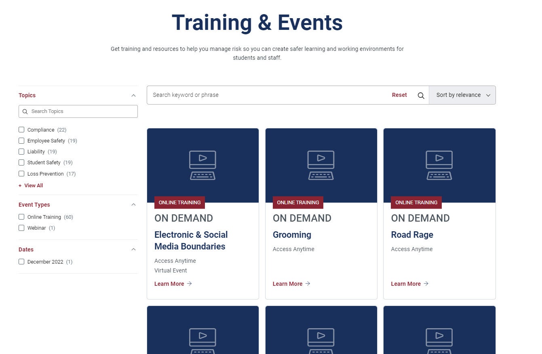Image resolution: width=542 pixels, height=354 pixels.
Task: Select the Loss Prevention checkbox
Action: [21, 174]
